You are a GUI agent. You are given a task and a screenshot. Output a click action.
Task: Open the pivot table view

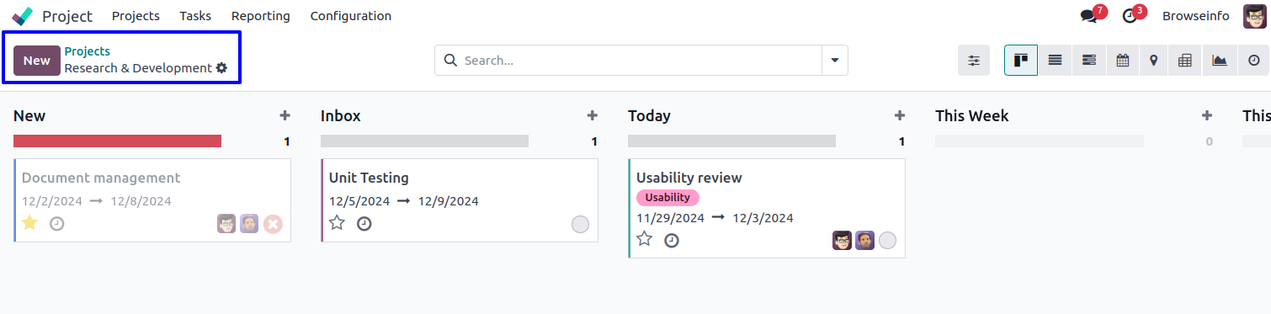(1185, 61)
